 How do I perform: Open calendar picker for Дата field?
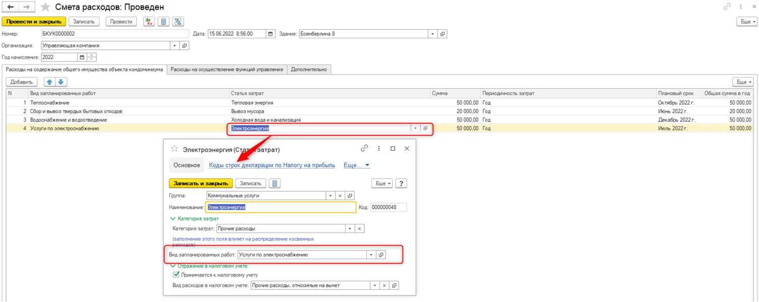pos(270,34)
